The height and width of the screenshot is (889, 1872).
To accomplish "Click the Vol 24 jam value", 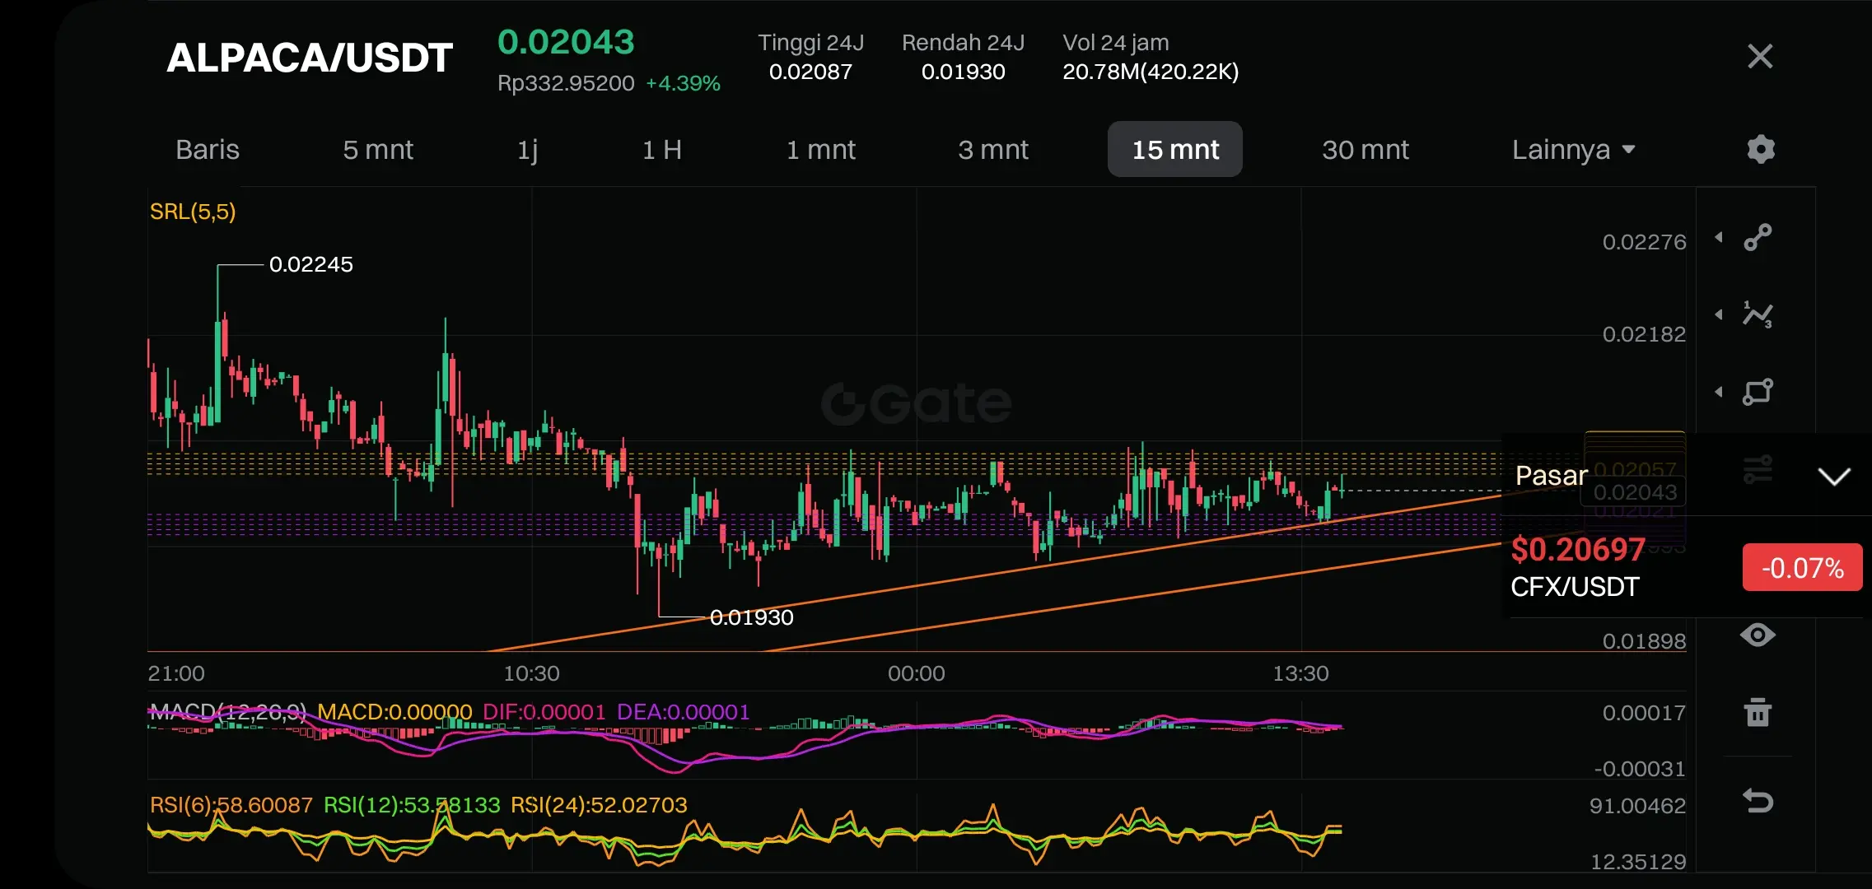I will point(1151,72).
